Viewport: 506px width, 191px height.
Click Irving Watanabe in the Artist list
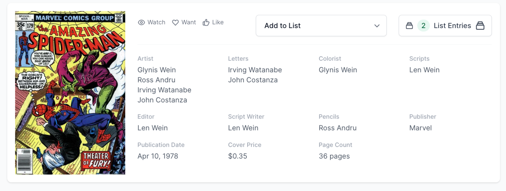tap(164, 90)
